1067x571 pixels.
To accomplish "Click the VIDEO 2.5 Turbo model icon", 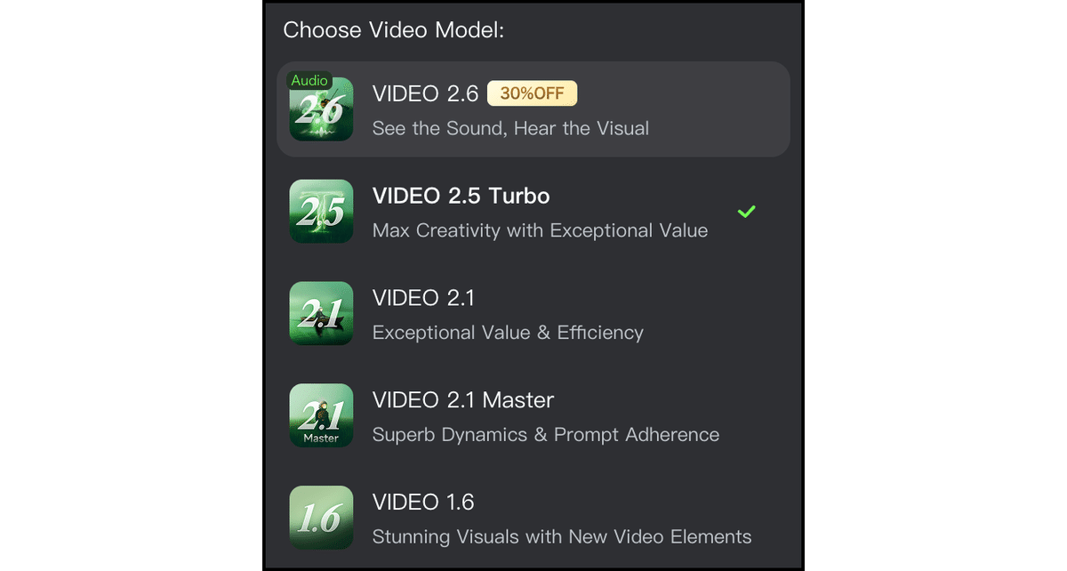I will (322, 212).
